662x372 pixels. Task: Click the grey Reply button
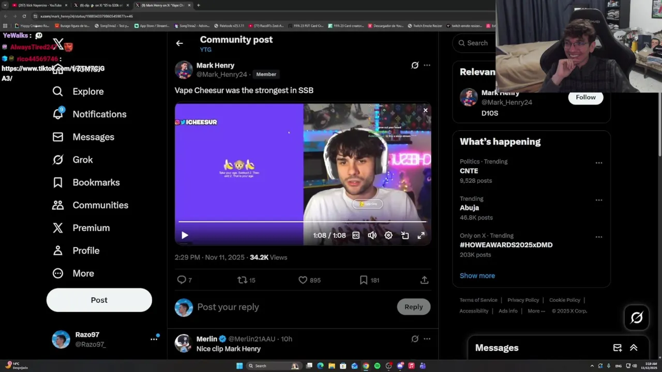414,307
